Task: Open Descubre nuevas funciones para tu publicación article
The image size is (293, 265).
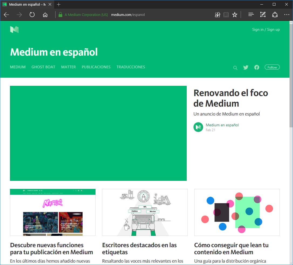Action: [52, 249]
